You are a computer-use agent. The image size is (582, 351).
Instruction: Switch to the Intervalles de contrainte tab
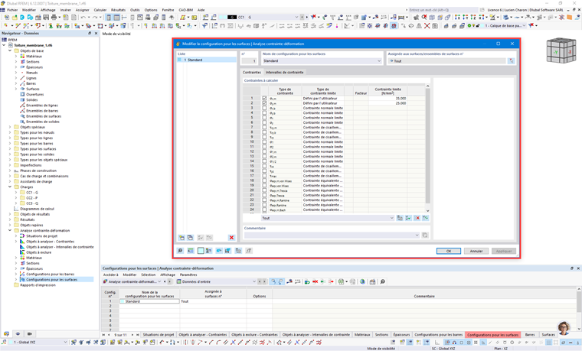284,73
